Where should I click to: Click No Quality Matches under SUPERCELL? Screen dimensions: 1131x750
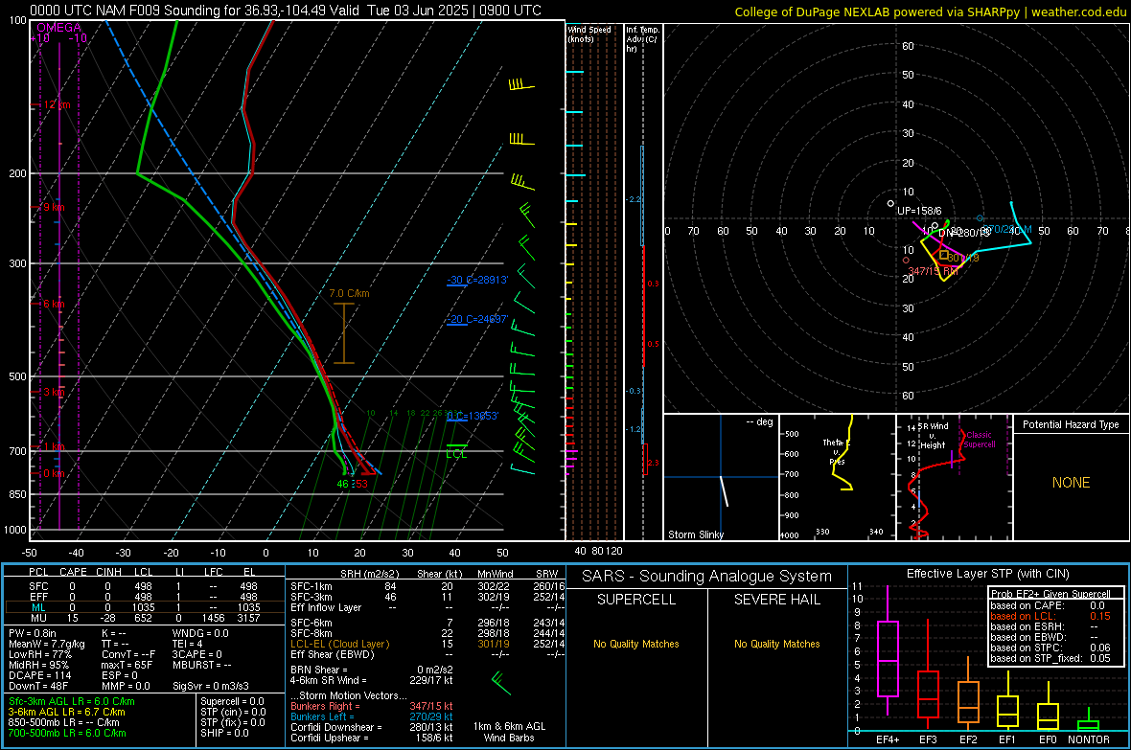pyautogui.click(x=636, y=644)
